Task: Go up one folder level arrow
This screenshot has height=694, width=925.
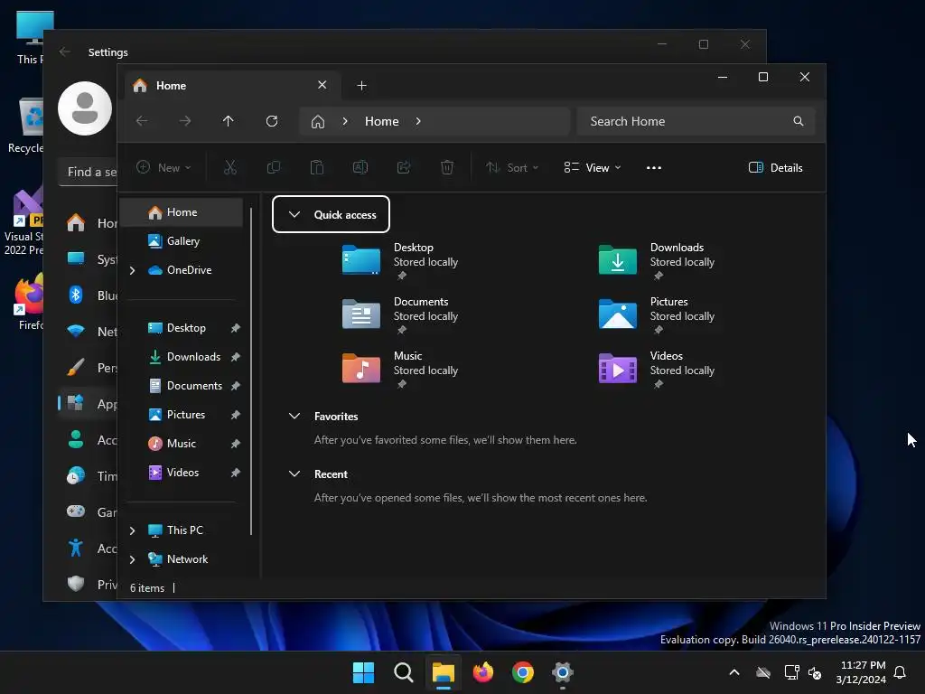Action: click(x=229, y=121)
